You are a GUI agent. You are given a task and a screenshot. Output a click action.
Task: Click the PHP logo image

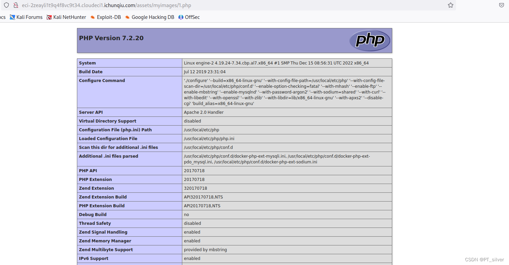pyautogui.click(x=370, y=41)
